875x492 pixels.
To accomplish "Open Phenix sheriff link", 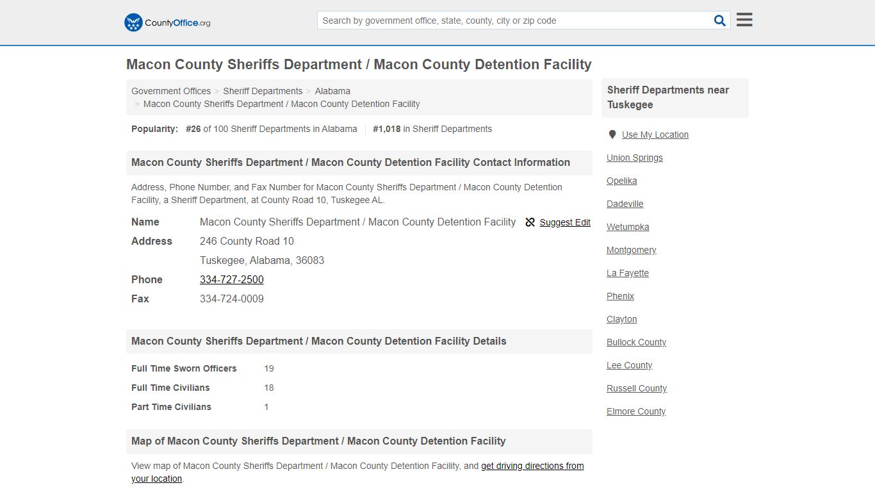I will 620,296.
